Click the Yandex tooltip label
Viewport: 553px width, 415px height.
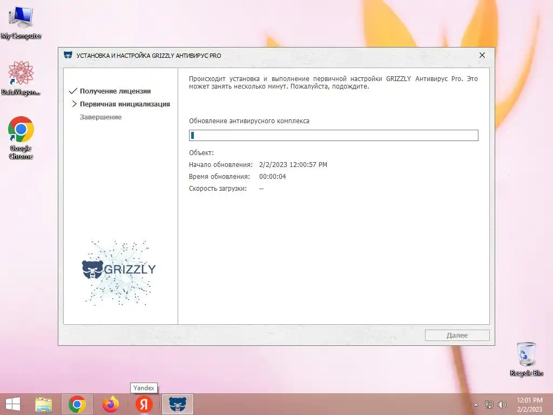[144, 388]
